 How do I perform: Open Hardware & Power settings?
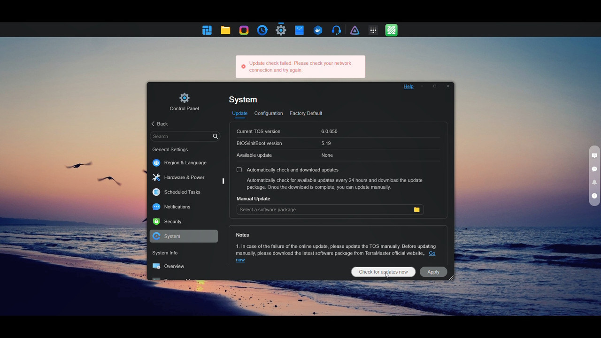click(184, 177)
